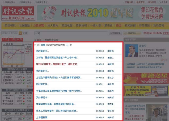Click editor 曾國仁 in results list

111,58
